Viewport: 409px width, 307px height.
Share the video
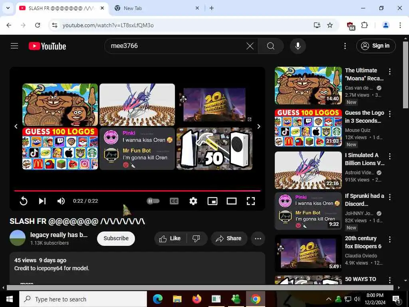pos(229,238)
